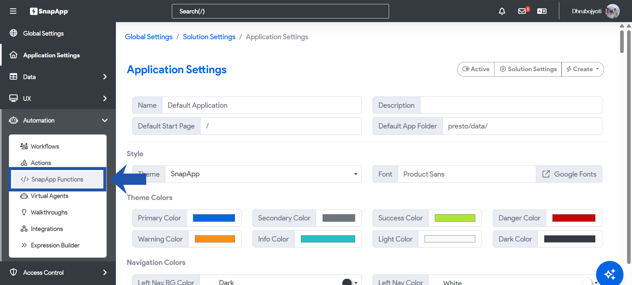Pick the Primary Color blue swatch
Image resolution: width=632 pixels, height=285 pixels.
[x=214, y=218]
